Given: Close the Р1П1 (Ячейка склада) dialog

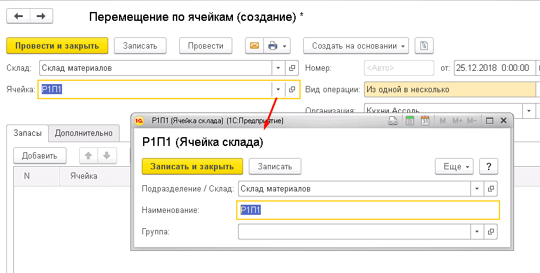Looking at the screenshot, I should [x=503, y=121].
